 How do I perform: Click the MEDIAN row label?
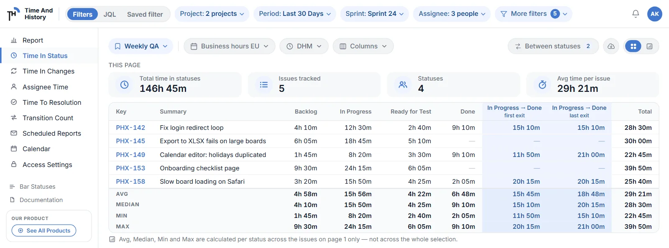tap(128, 205)
